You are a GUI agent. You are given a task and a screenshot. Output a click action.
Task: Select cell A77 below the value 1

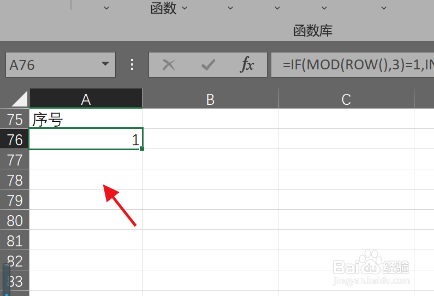86,159
